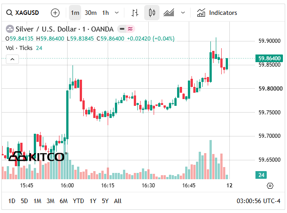Select the 1Y date range
Image resolution: width=287 pixels, height=213 pixels.
point(93,201)
